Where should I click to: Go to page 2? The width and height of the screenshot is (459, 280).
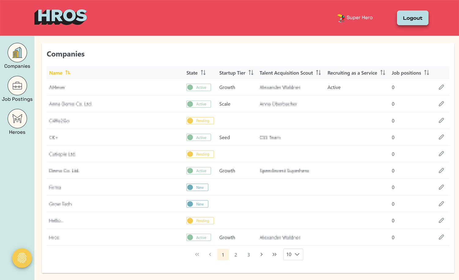(x=236, y=255)
